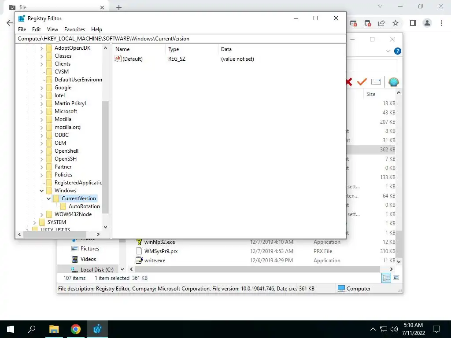Click the registry path address bar
The image size is (451, 338).
pyautogui.click(x=180, y=39)
